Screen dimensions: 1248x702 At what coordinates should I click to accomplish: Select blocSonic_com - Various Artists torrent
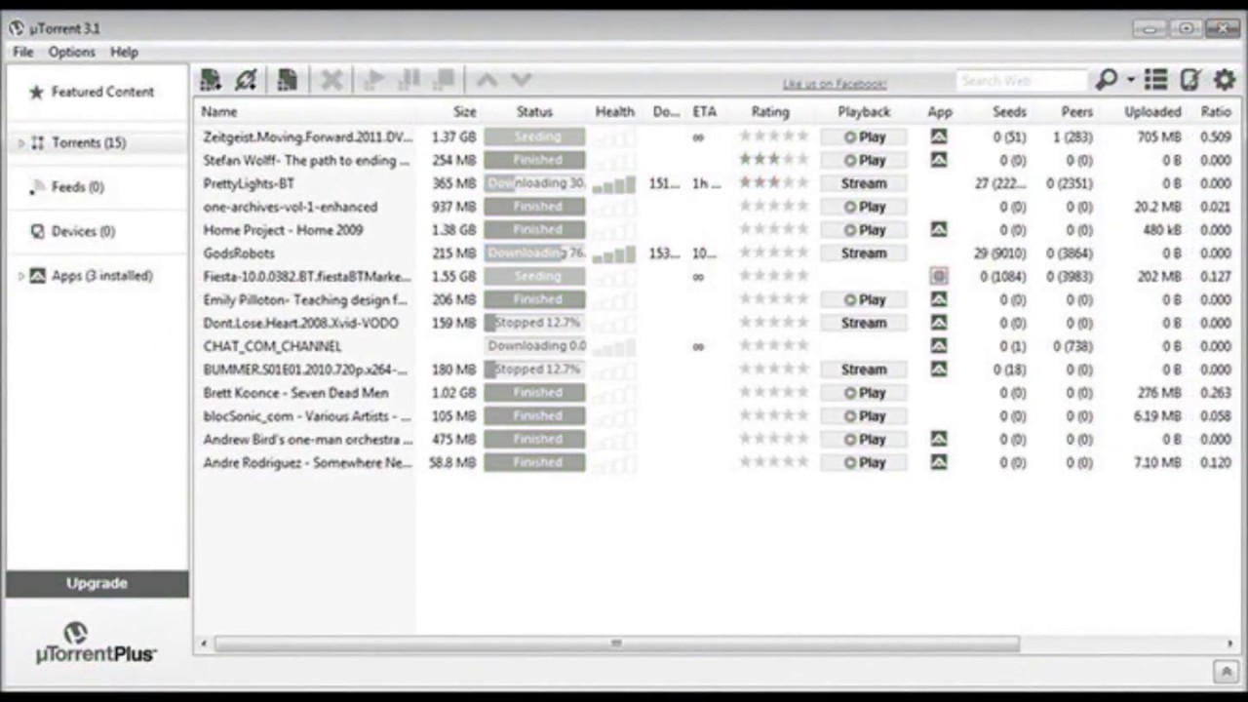[305, 416]
